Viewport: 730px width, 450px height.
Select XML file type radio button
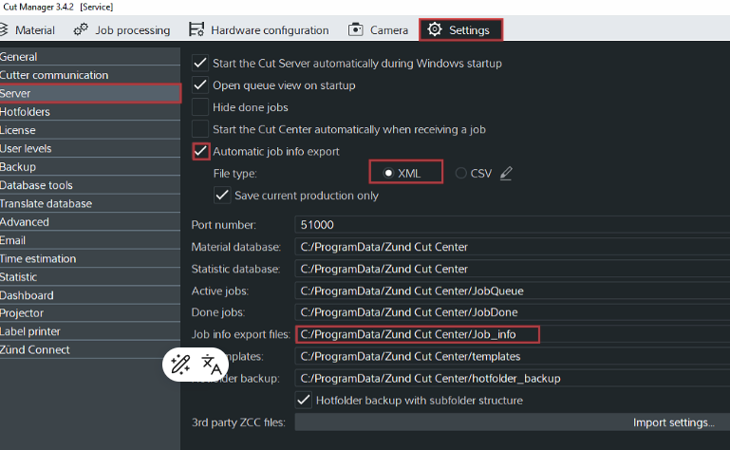[x=388, y=173]
